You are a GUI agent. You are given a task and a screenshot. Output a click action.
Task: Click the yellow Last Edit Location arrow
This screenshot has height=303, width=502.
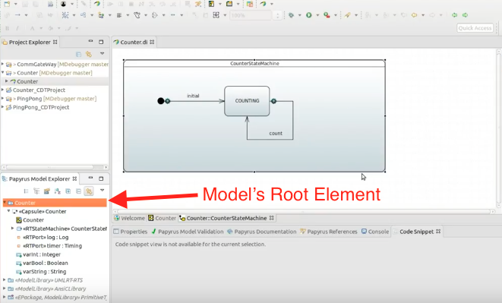pyautogui.click(x=414, y=15)
